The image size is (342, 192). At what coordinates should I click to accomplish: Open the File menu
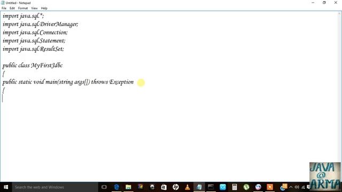click(4, 8)
